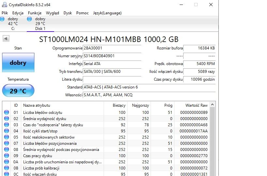Click the rotation speed field 5400 RPM
This screenshot has height=176, width=267.
pos(200,64)
